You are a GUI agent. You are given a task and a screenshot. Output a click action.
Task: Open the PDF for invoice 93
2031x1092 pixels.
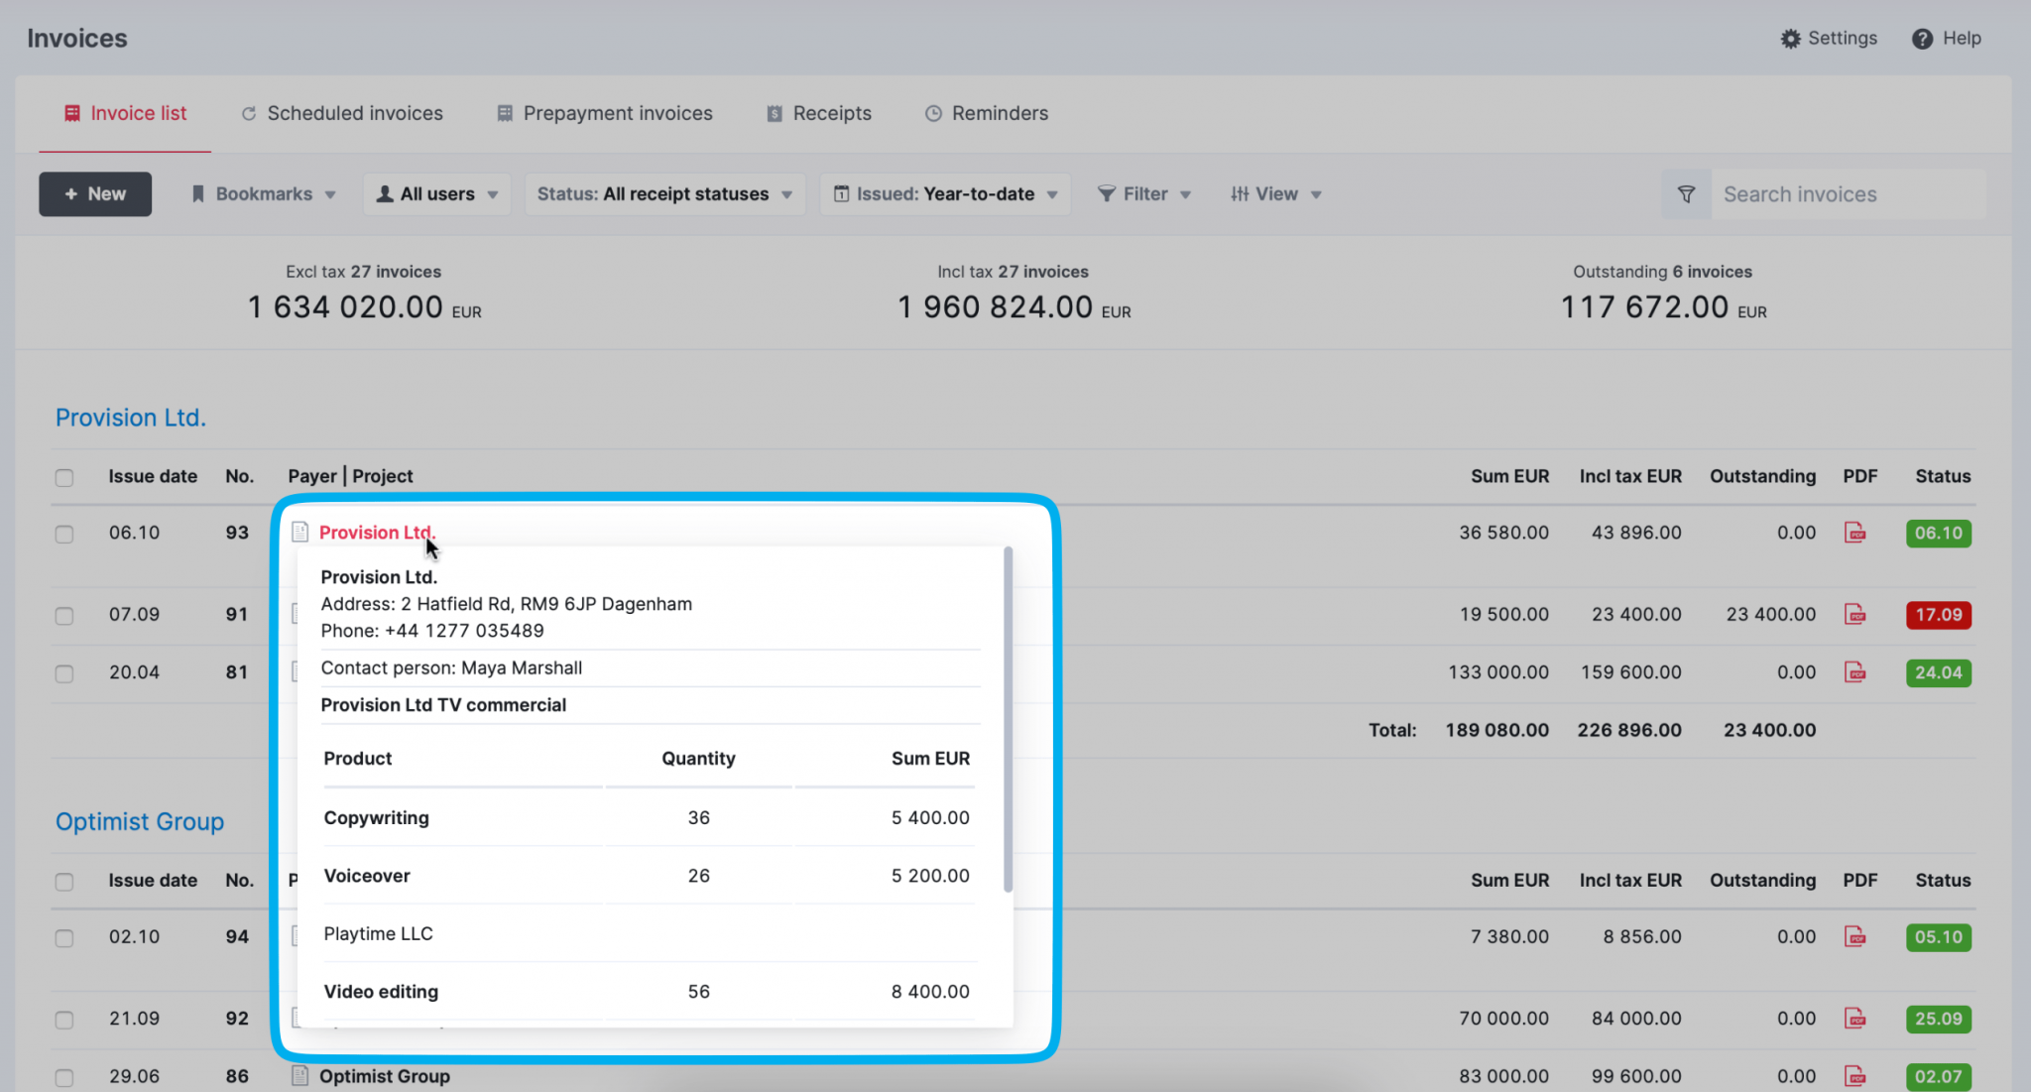(1856, 533)
